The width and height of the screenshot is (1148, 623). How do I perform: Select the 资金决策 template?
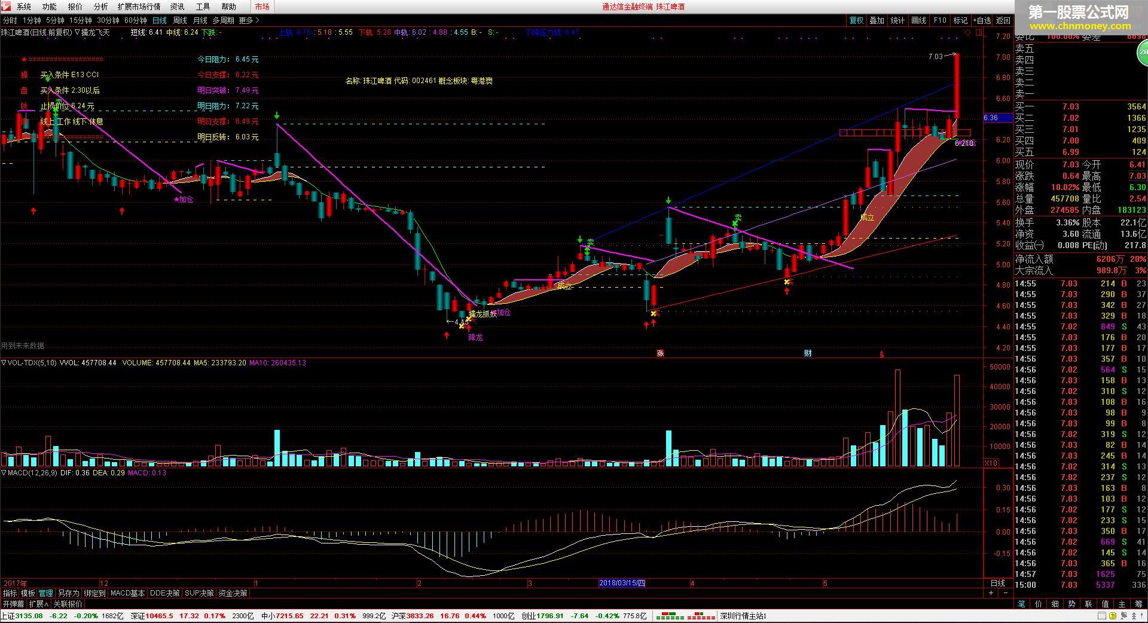coord(233,593)
